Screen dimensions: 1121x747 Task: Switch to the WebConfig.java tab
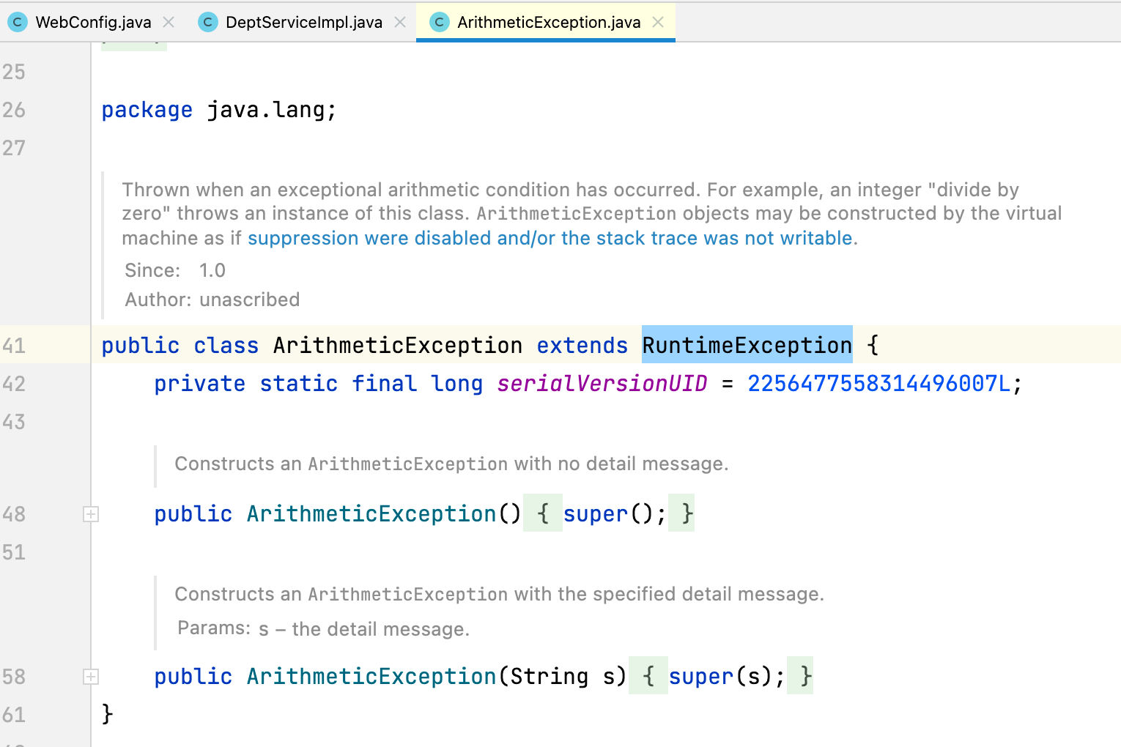93,22
